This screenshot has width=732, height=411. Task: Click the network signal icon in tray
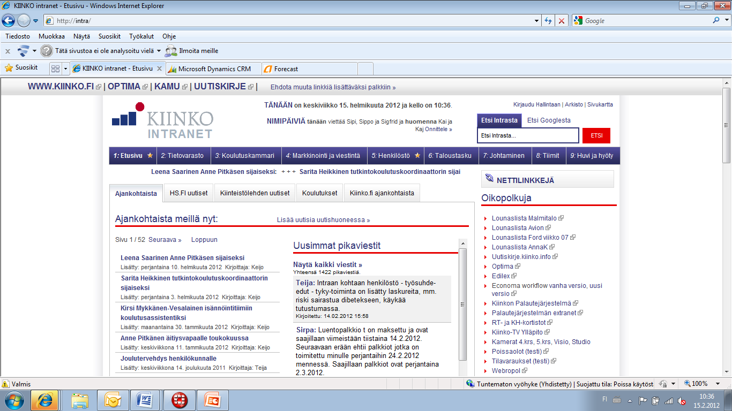click(669, 400)
